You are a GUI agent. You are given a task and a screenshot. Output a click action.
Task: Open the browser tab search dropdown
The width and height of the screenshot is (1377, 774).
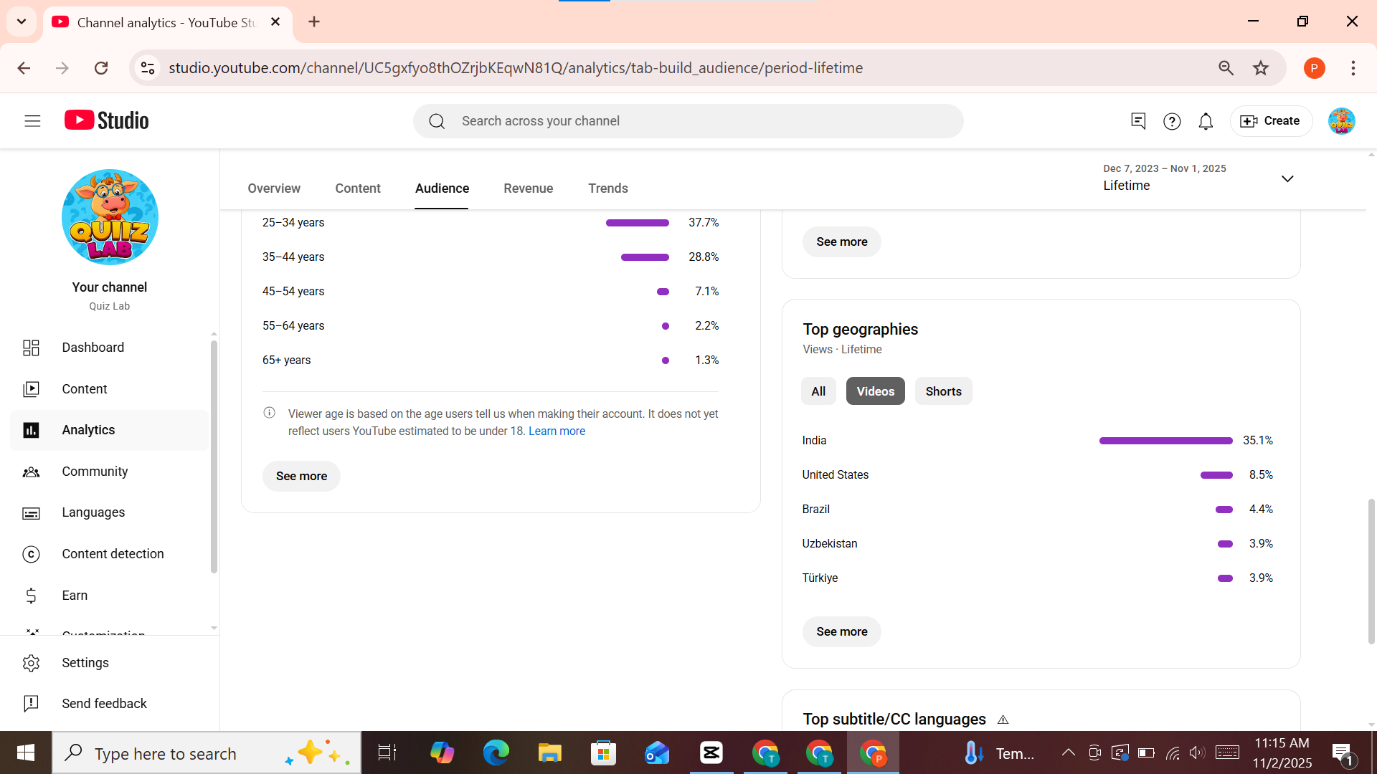click(x=22, y=21)
